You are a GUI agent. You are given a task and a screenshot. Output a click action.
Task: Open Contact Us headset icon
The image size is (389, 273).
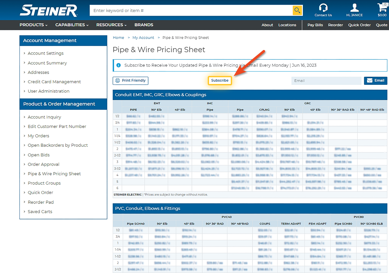[323, 8]
